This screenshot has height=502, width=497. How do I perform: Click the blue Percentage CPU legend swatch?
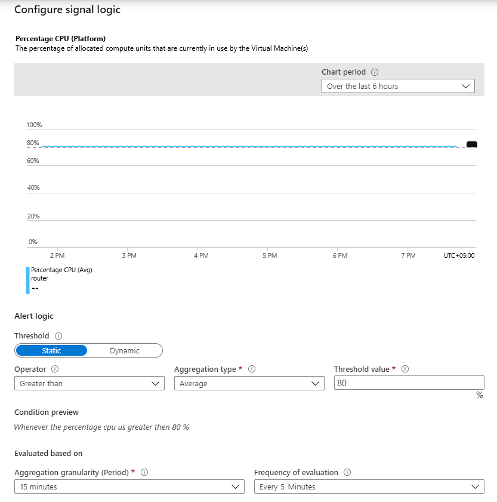coord(28,281)
